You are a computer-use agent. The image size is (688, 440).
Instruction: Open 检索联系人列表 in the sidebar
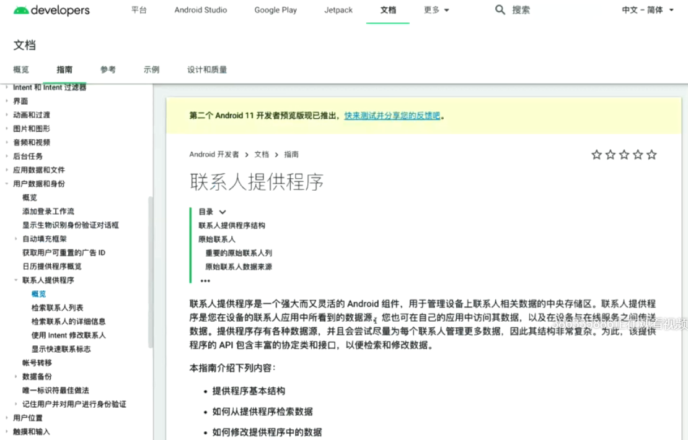click(x=57, y=308)
